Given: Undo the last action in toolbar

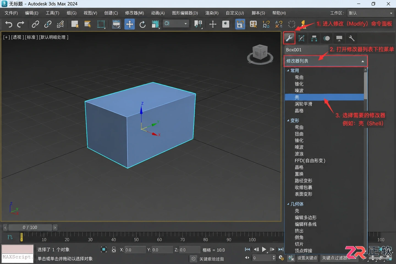Looking at the screenshot, I should tap(9, 24).
